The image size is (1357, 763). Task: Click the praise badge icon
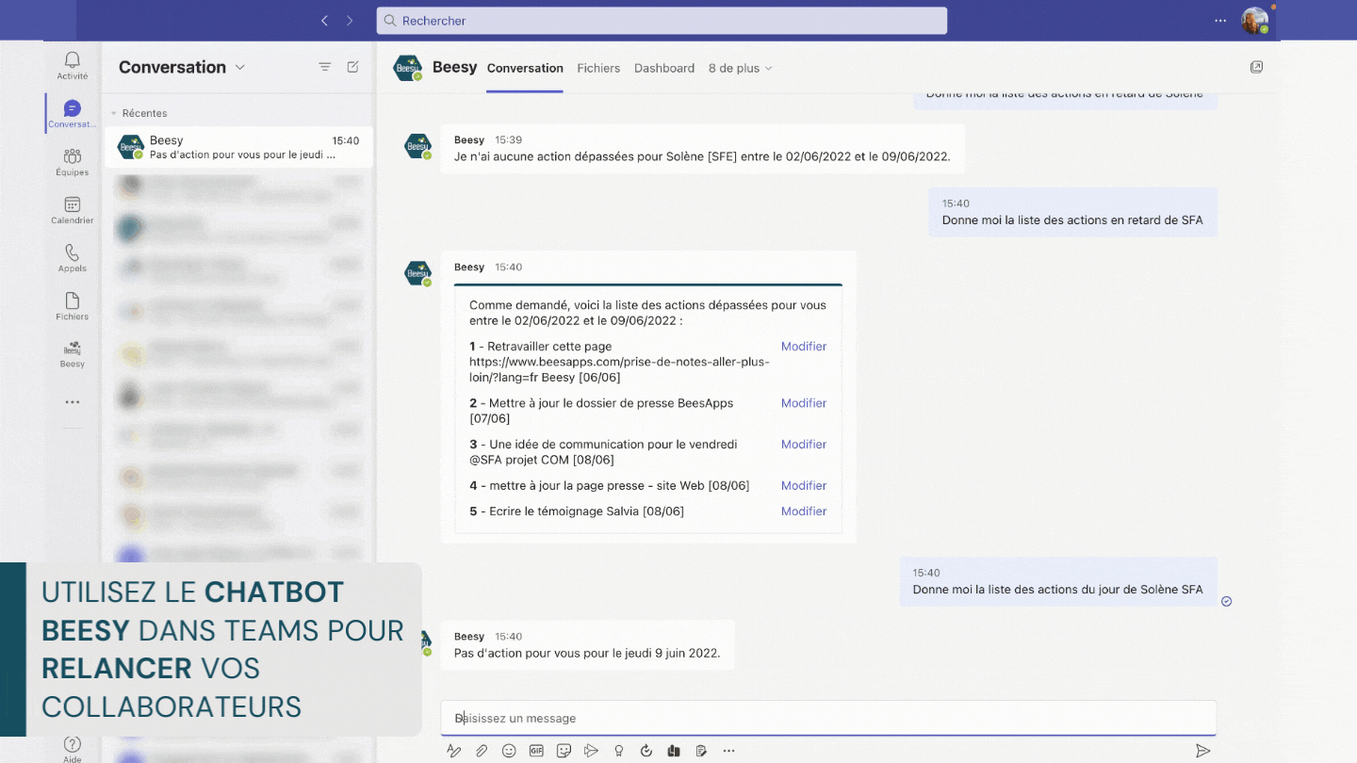618,751
